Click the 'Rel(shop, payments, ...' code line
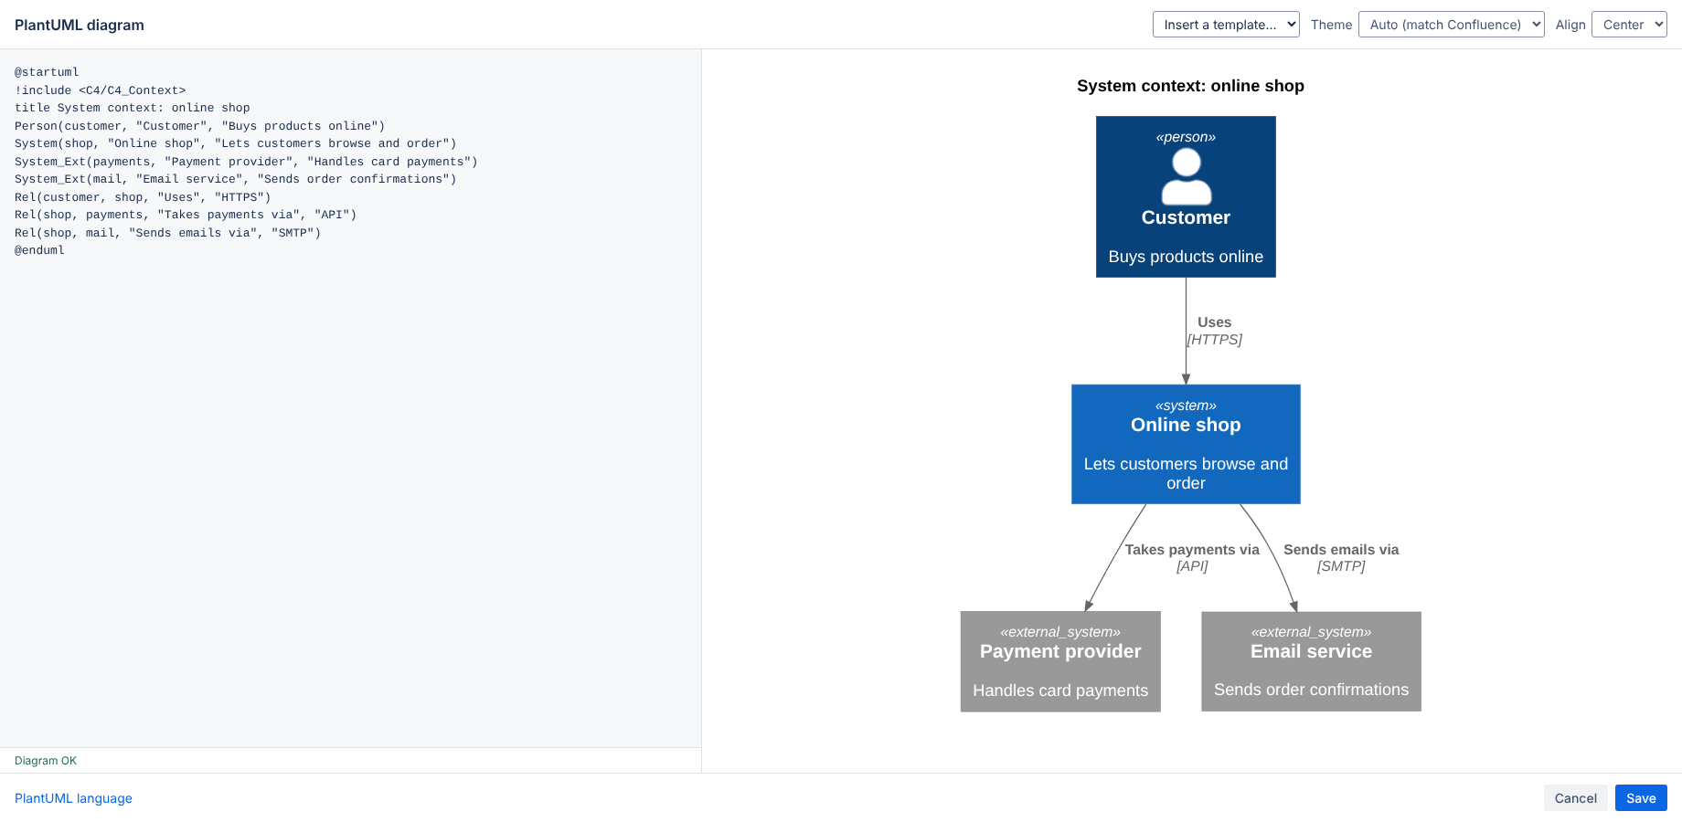Image resolution: width=1682 pixels, height=822 pixels. [x=186, y=215]
